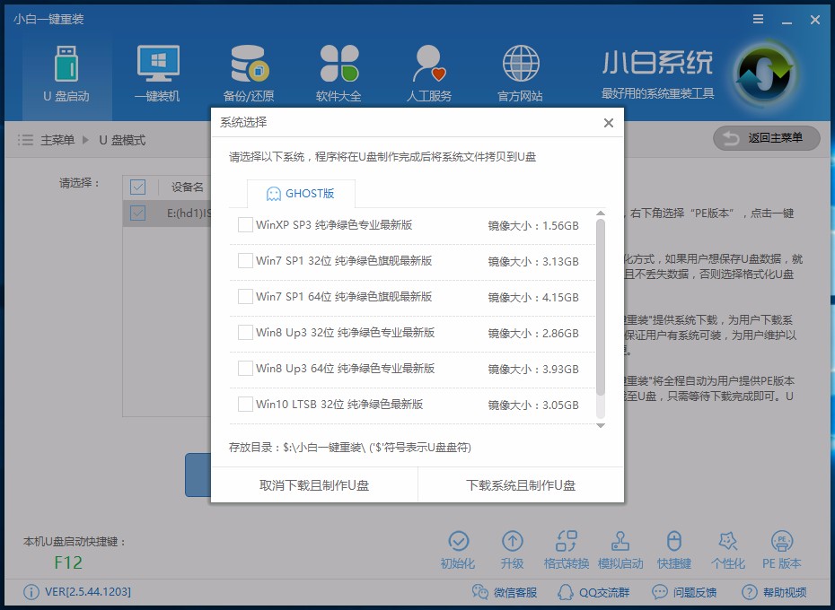This screenshot has height=610, width=835.
Task: Toggle the select-all checkbox above device list
Action: pyautogui.click(x=137, y=187)
